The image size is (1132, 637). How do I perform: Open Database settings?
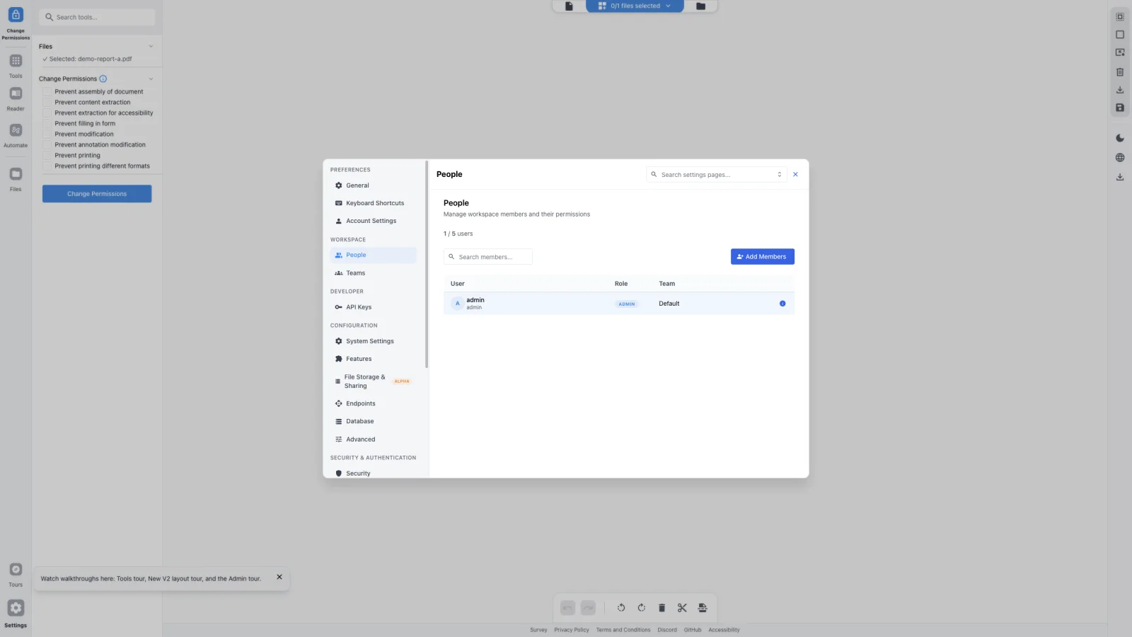coord(373,421)
